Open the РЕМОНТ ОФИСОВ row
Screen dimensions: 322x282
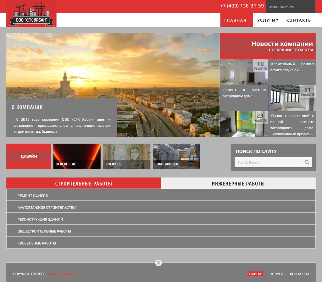pyautogui.click(x=161, y=195)
